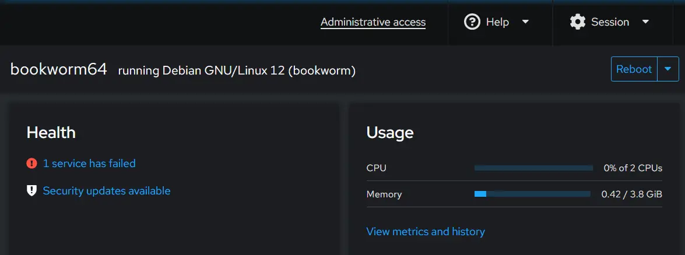Click the CPU usage progress bar

tap(533, 168)
